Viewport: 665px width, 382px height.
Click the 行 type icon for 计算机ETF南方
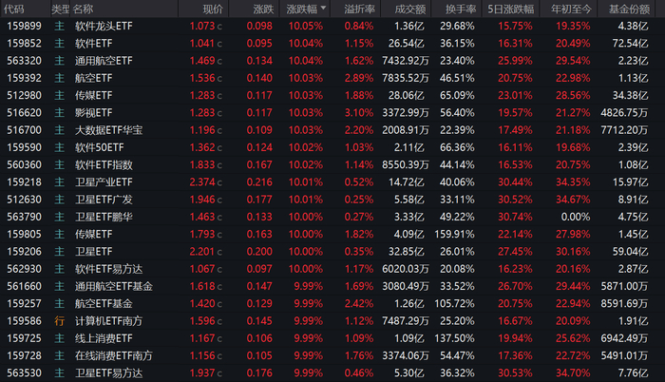point(59,321)
